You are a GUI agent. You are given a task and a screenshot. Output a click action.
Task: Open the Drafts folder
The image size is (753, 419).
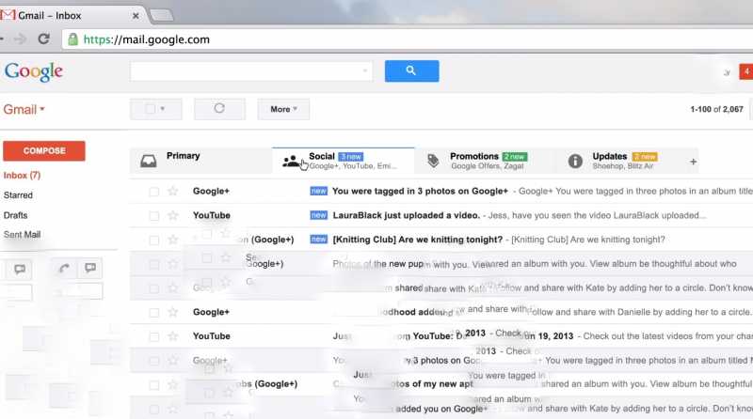click(x=15, y=216)
